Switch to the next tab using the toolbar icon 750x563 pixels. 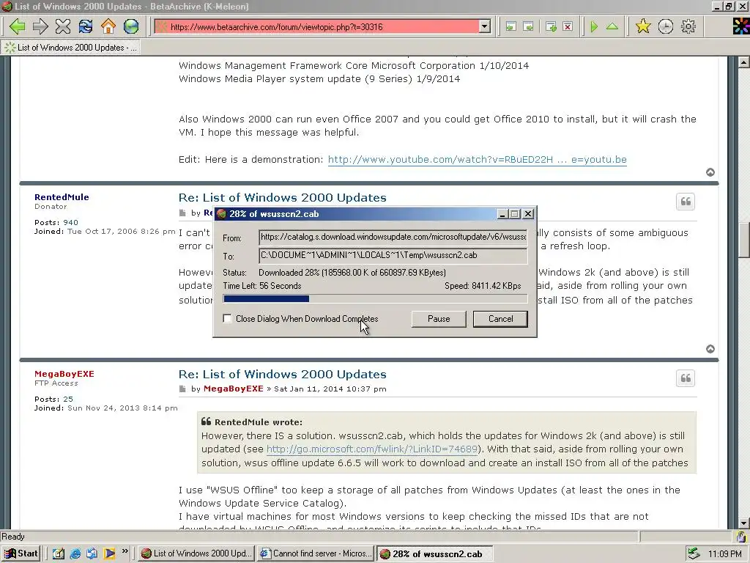(x=529, y=27)
